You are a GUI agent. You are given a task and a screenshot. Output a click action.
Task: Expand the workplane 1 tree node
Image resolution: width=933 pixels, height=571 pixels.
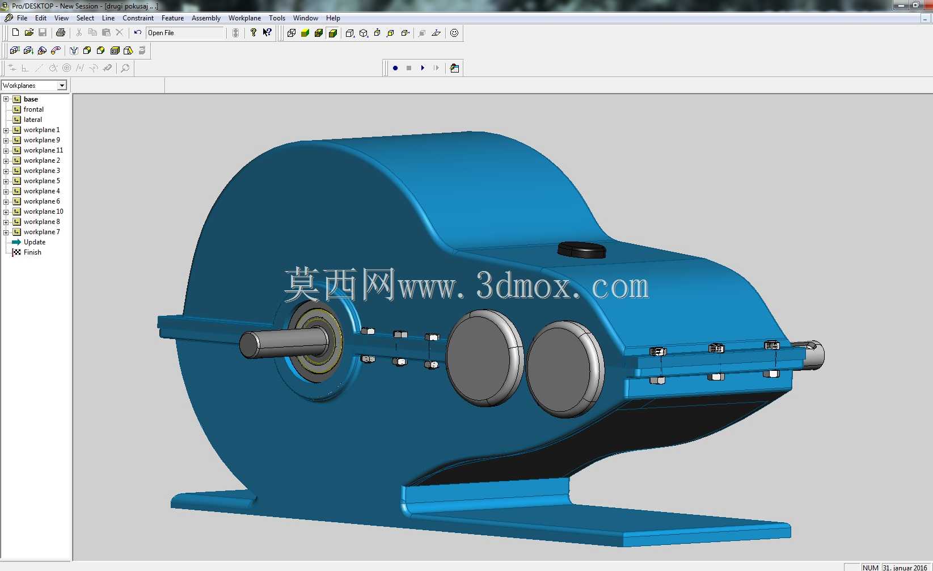(6, 130)
